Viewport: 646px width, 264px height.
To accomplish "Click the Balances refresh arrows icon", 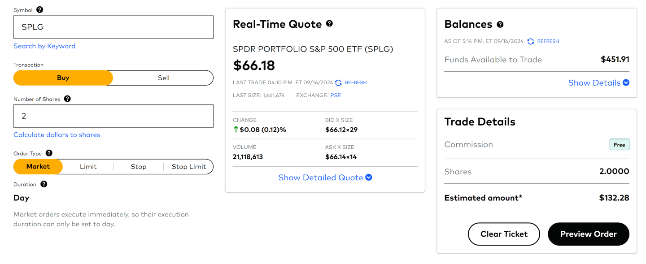I will [x=531, y=41].
